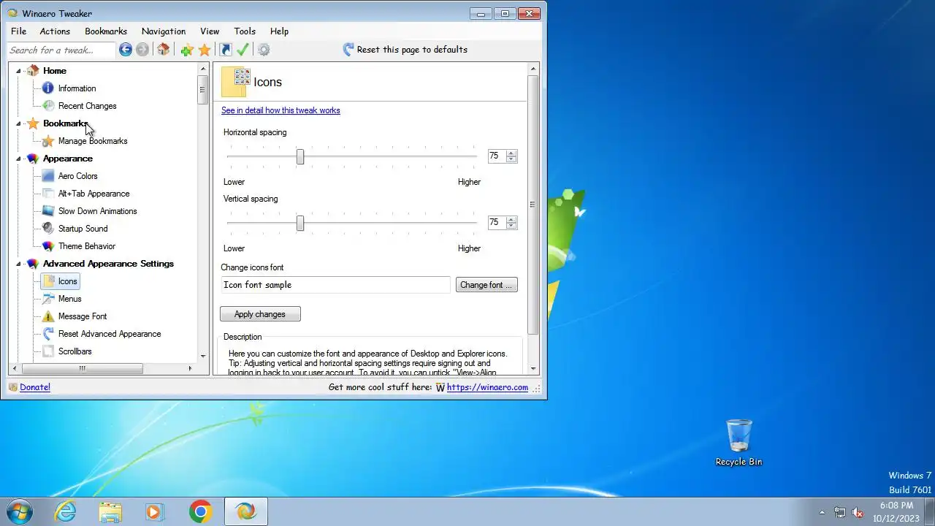Click the Back navigation arrow in toolbar

(126, 50)
